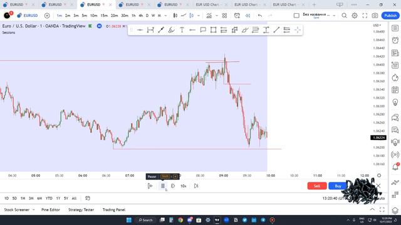401x225 pixels.
Task: Select the W weekly timeframe
Action: [x=153, y=16]
